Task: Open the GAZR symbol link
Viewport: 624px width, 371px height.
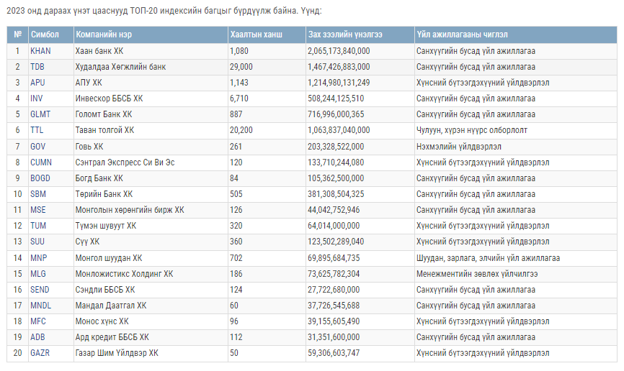Action: pos(40,354)
